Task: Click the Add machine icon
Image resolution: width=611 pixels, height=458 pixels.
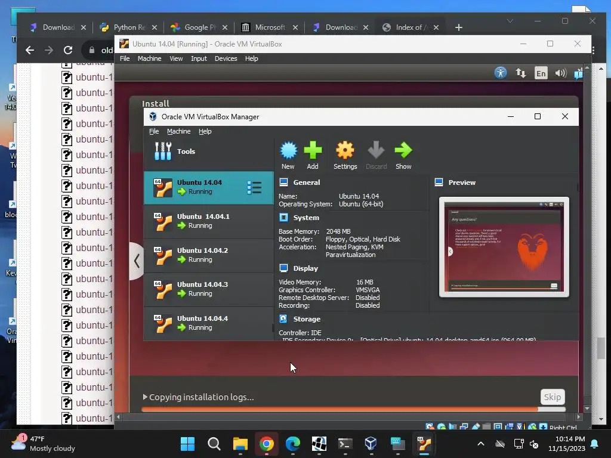Action: point(313,155)
